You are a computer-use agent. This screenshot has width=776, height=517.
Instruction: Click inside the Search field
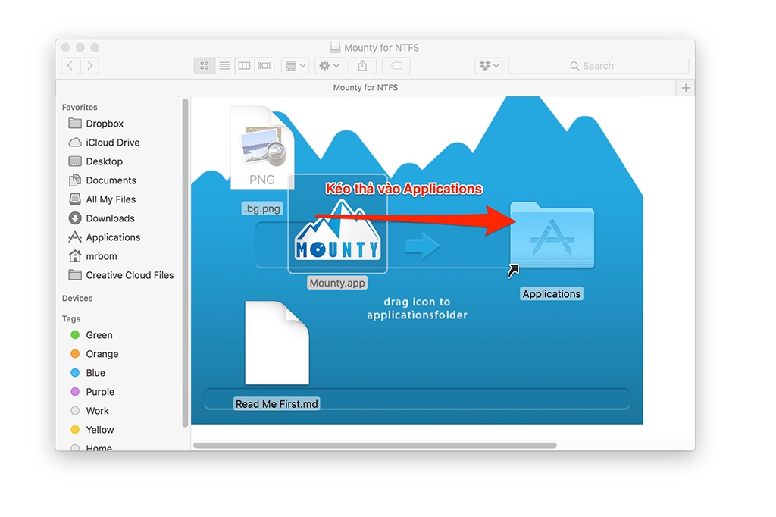tap(599, 65)
